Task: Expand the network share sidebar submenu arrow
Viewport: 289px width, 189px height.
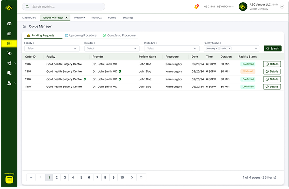Action: pos(15,63)
